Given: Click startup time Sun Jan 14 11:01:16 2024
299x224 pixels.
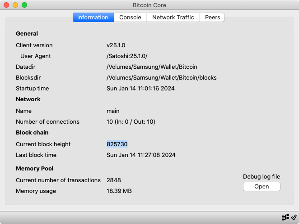Looking at the screenshot, I should 140,89.
